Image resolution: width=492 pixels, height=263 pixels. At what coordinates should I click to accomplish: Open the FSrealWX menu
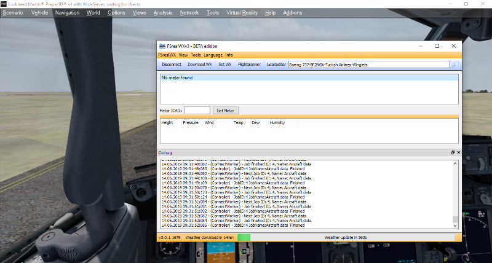point(167,55)
